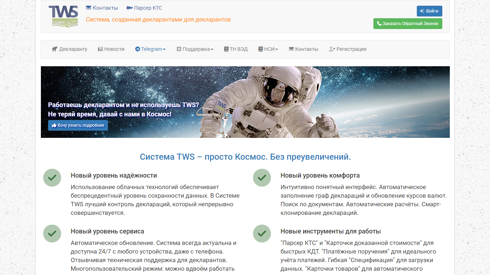Open the Новости menu item
490x275 pixels.
pyautogui.click(x=111, y=49)
